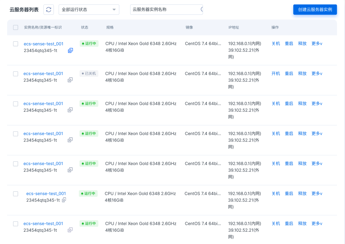Screen dimensions: 345x244
Task: Copy the resource ID of the third row
Action: click(x=70, y=110)
